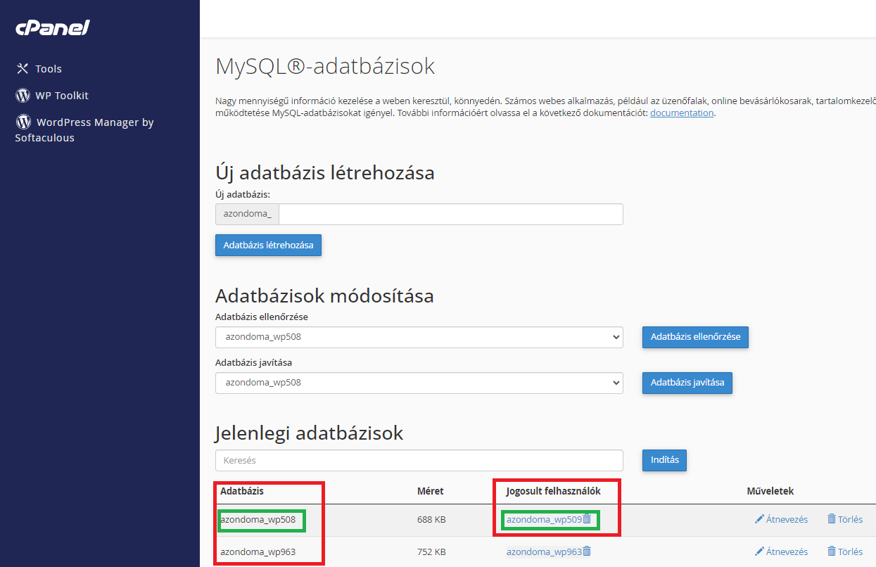Expand the Adatbázis javítása dropdown
Screen dimensions: 876x567
pos(419,383)
